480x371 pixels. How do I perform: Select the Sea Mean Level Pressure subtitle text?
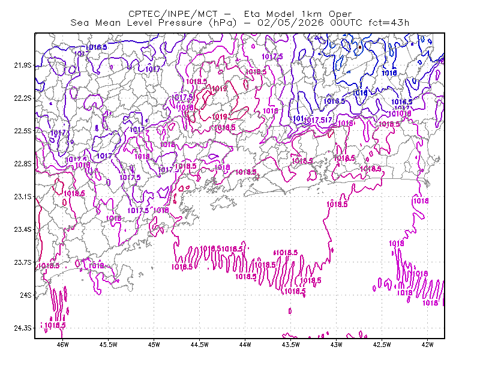click(240, 23)
